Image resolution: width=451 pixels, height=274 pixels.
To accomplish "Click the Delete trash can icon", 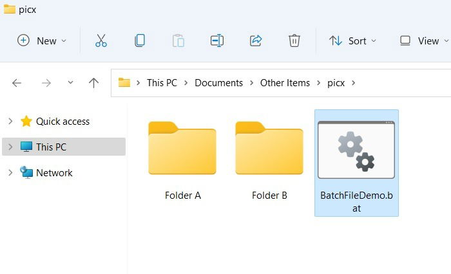I will click(294, 41).
